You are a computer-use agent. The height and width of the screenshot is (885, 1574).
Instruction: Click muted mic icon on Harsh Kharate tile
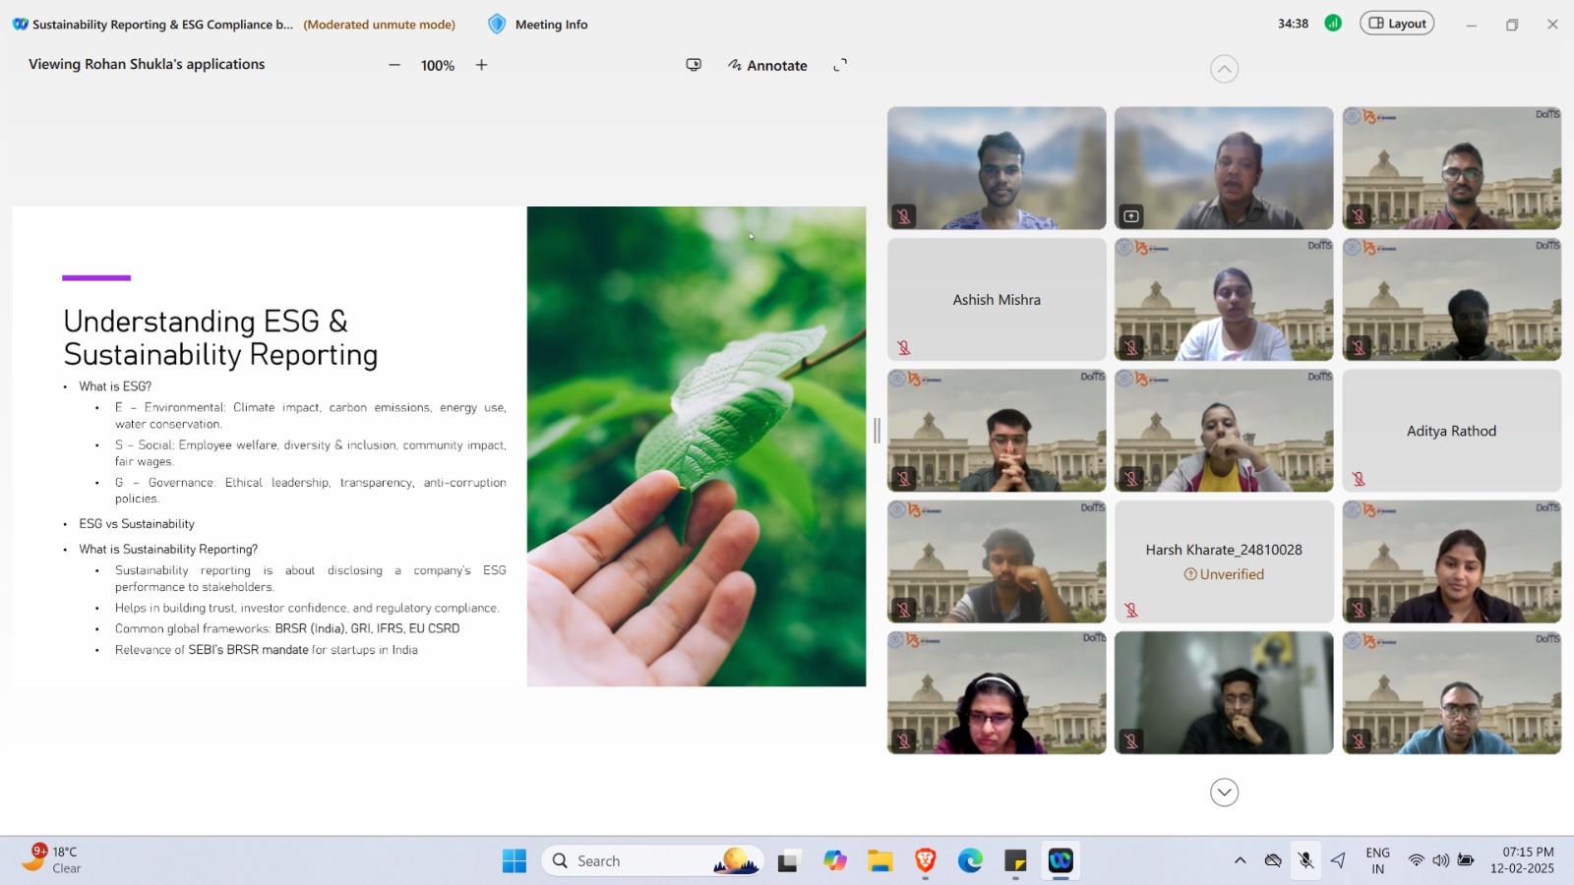pyautogui.click(x=1131, y=611)
